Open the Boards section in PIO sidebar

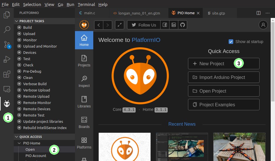(84, 122)
